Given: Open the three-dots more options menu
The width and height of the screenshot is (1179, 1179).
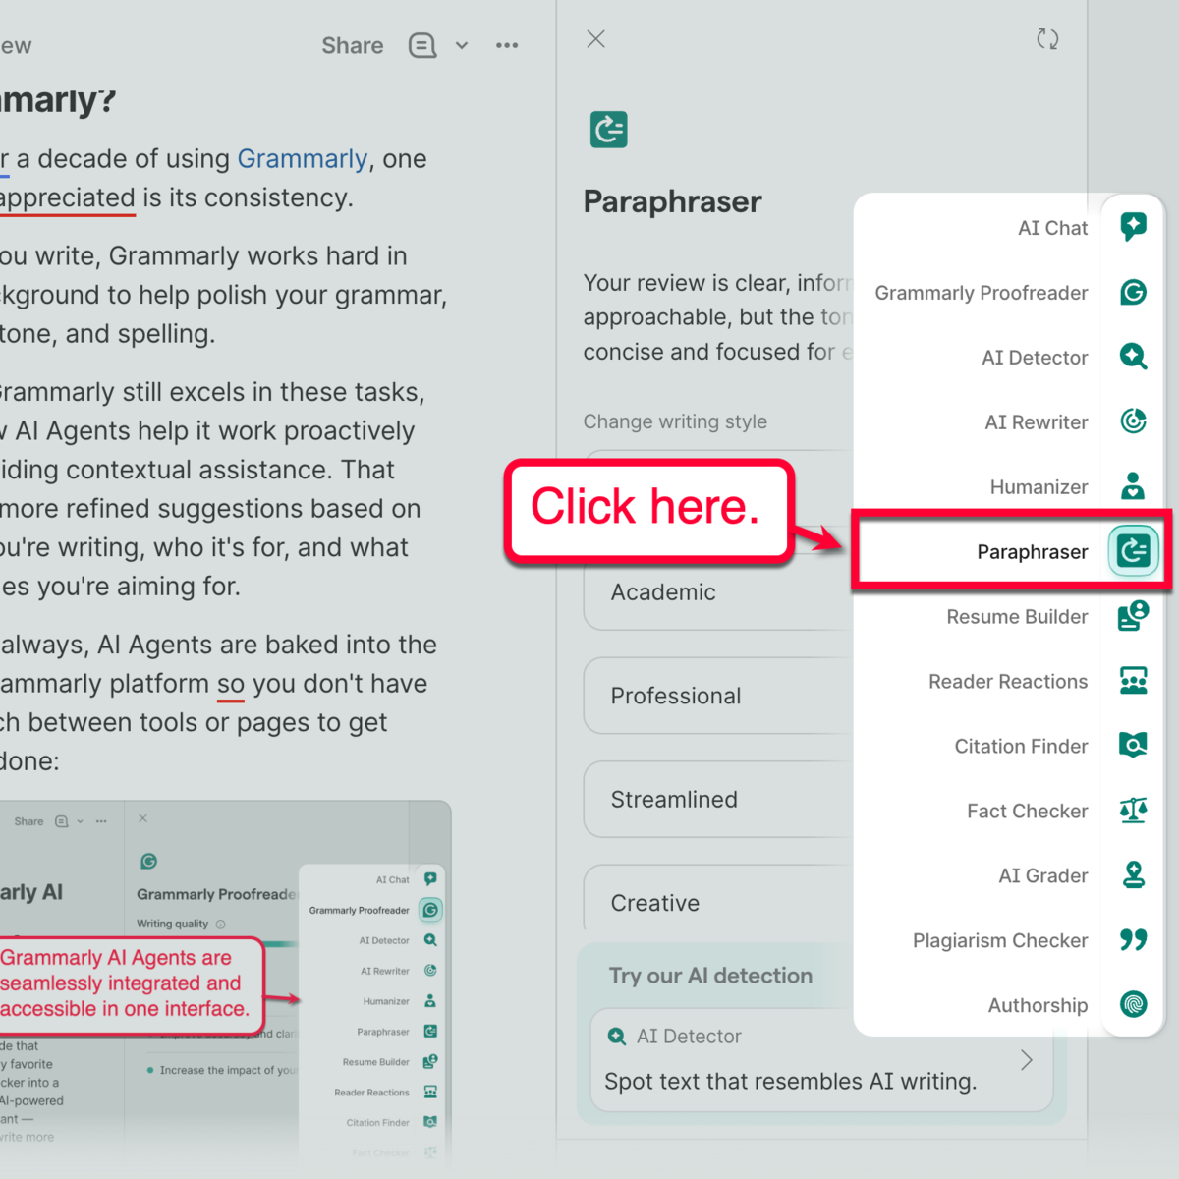Looking at the screenshot, I should 507,45.
